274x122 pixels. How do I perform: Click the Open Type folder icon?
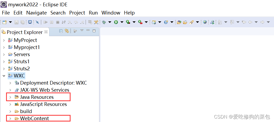point(179,22)
